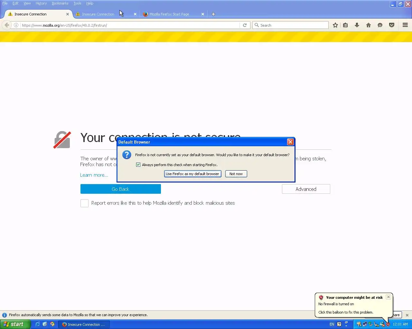The width and height of the screenshot is (412, 329).
Task: Open the Tools menu
Action: point(77,3)
